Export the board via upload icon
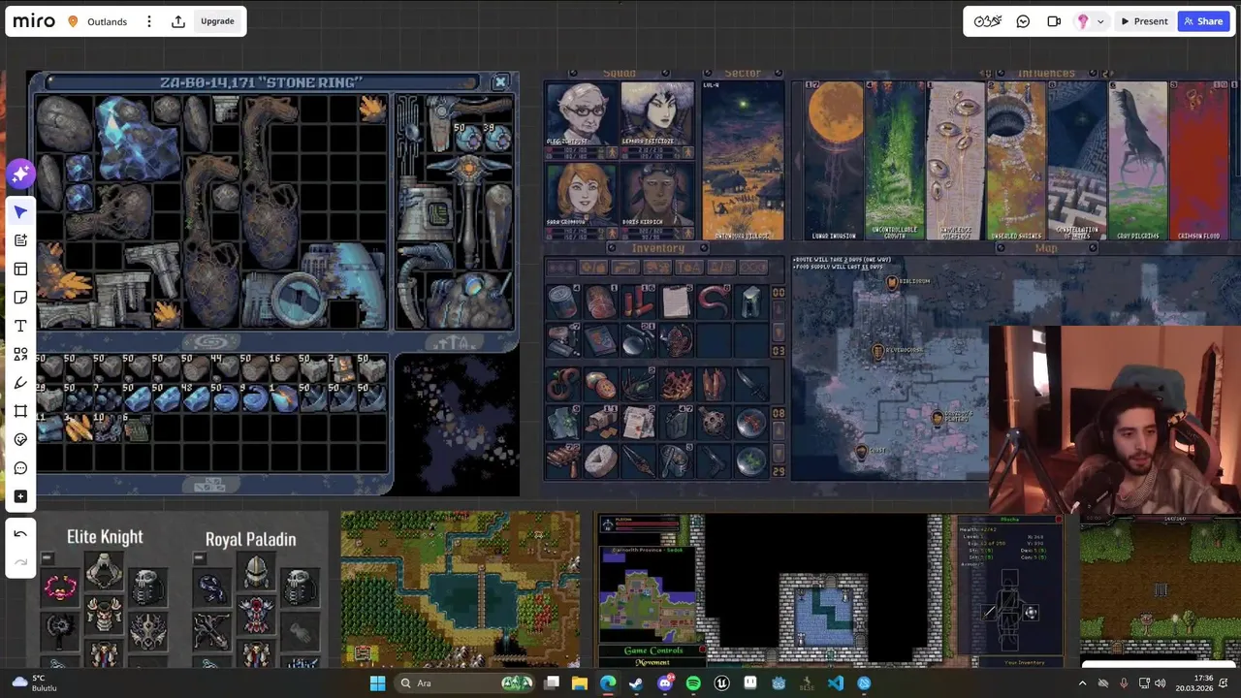This screenshot has height=698, width=1241. pyautogui.click(x=178, y=21)
